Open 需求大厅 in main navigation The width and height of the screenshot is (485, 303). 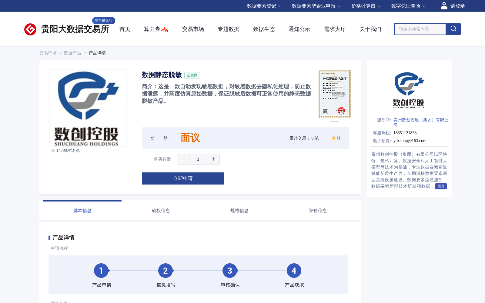335,29
